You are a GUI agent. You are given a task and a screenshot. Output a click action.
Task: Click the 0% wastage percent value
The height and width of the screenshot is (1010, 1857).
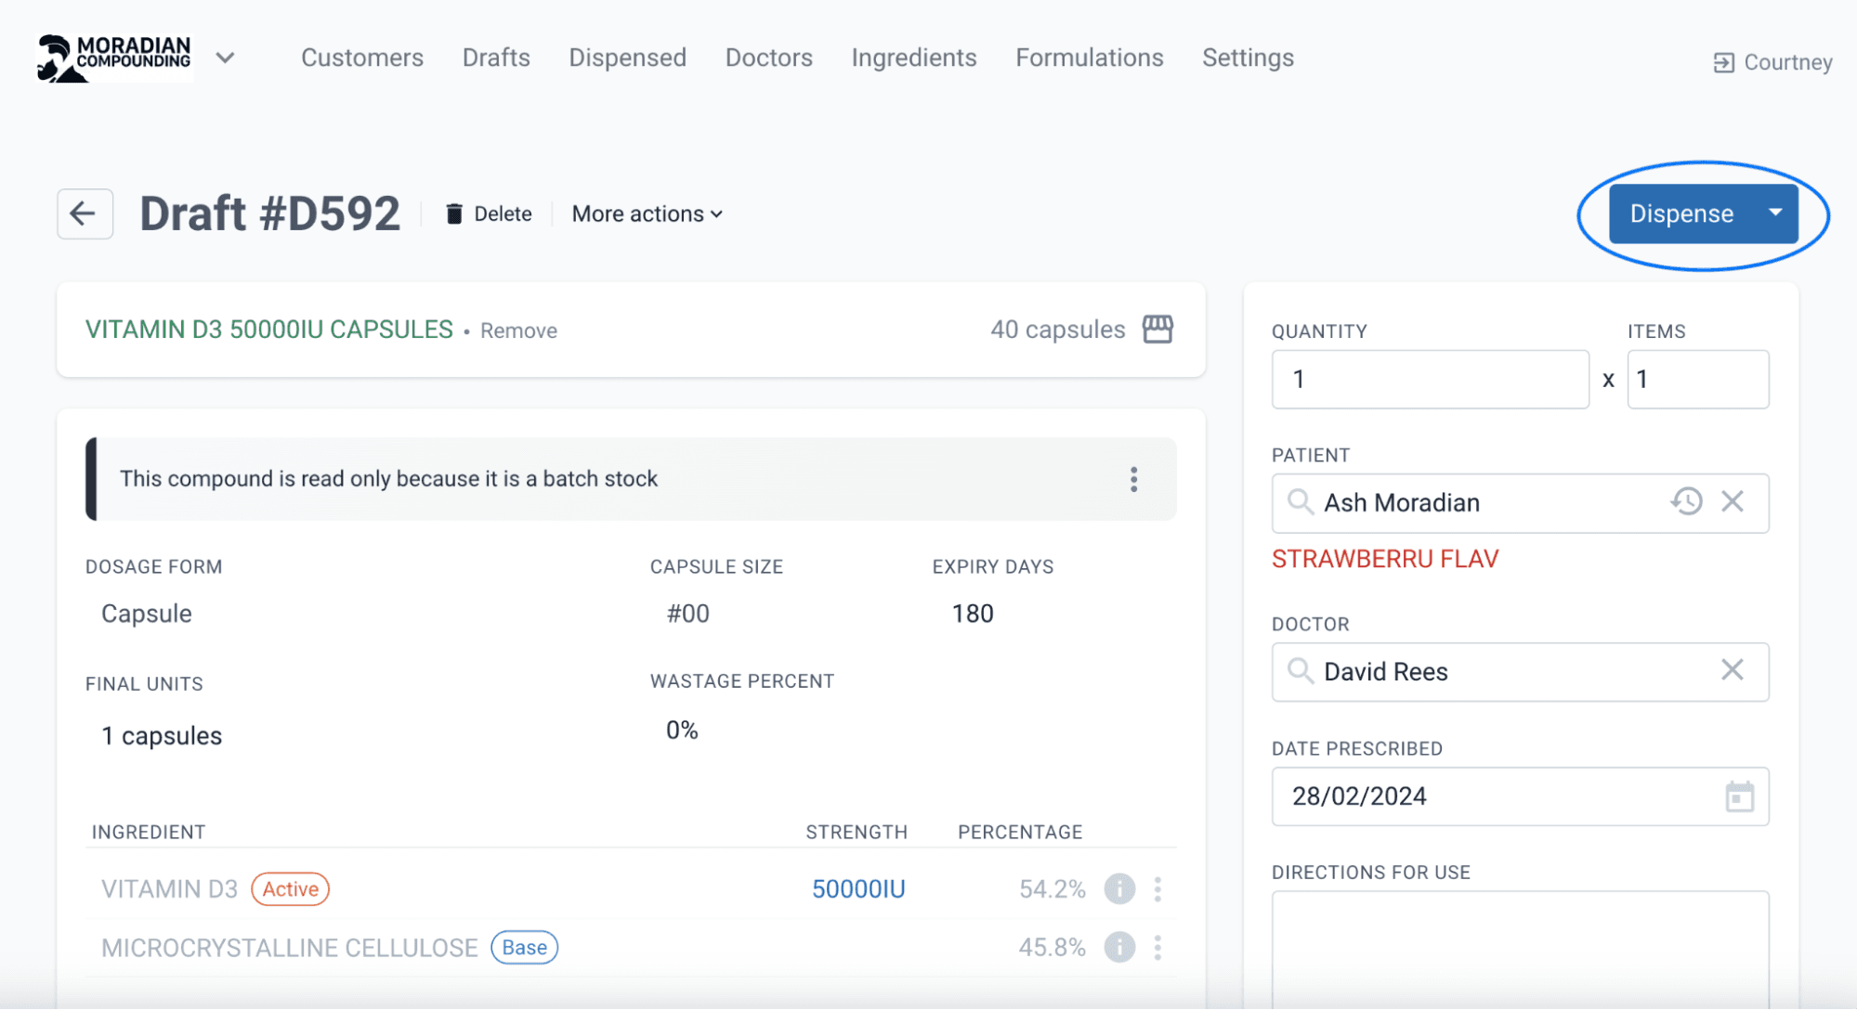[682, 731]
